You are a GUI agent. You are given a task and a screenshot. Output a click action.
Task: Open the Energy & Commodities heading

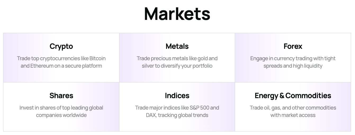[x=293, y=96]
